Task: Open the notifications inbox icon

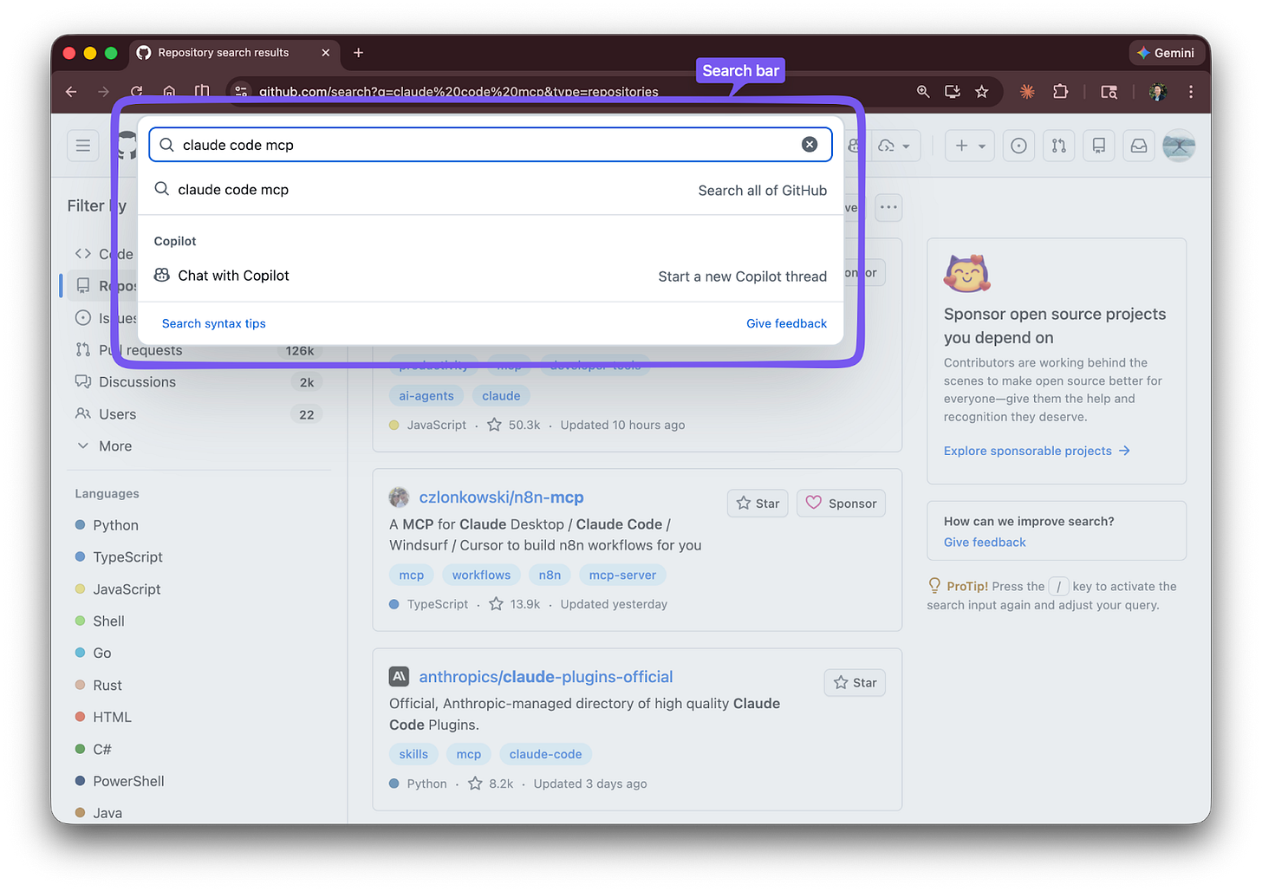Action: tap(1139, 146)
